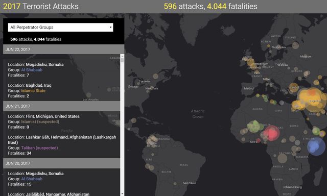Open the blue Al-Shabaab link under Jun 22
327x196 pixels.
(32, 70)
